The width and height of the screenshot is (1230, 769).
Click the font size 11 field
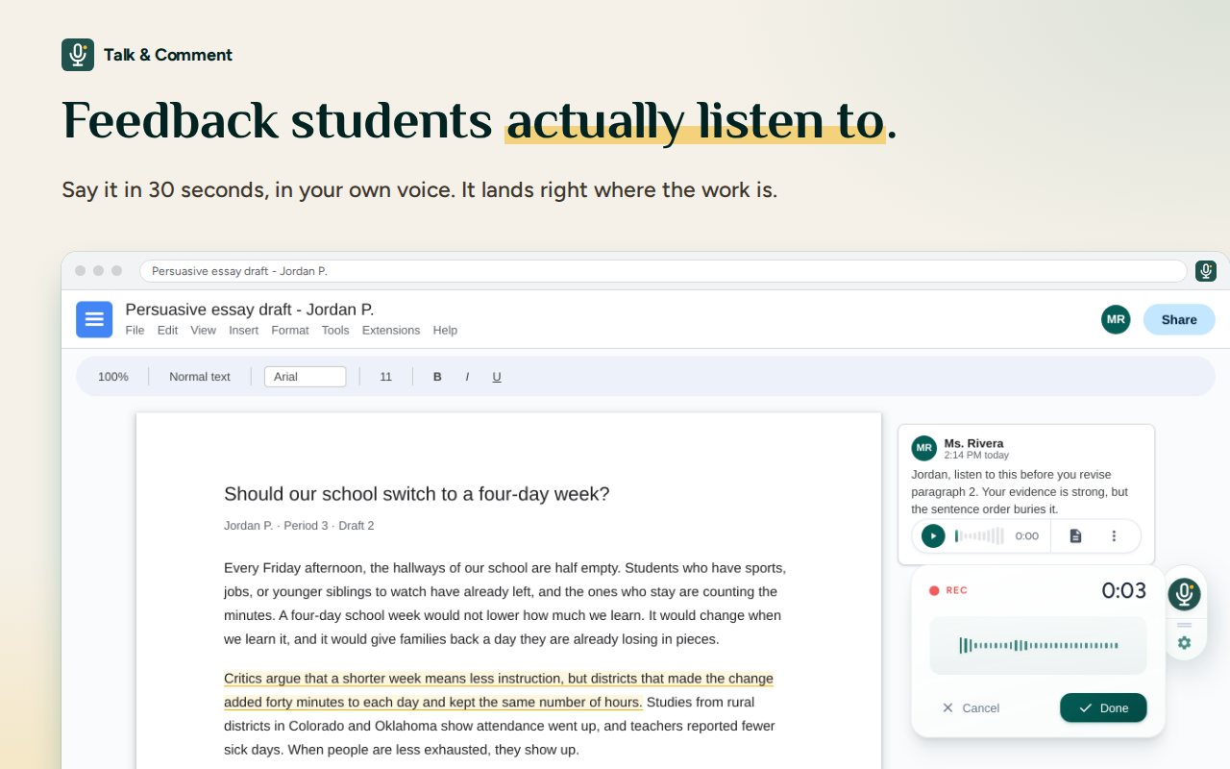tap(385, 377)
